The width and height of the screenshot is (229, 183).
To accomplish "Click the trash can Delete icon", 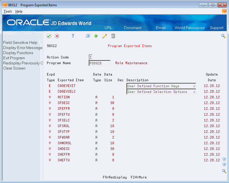I will click(113, 36).
